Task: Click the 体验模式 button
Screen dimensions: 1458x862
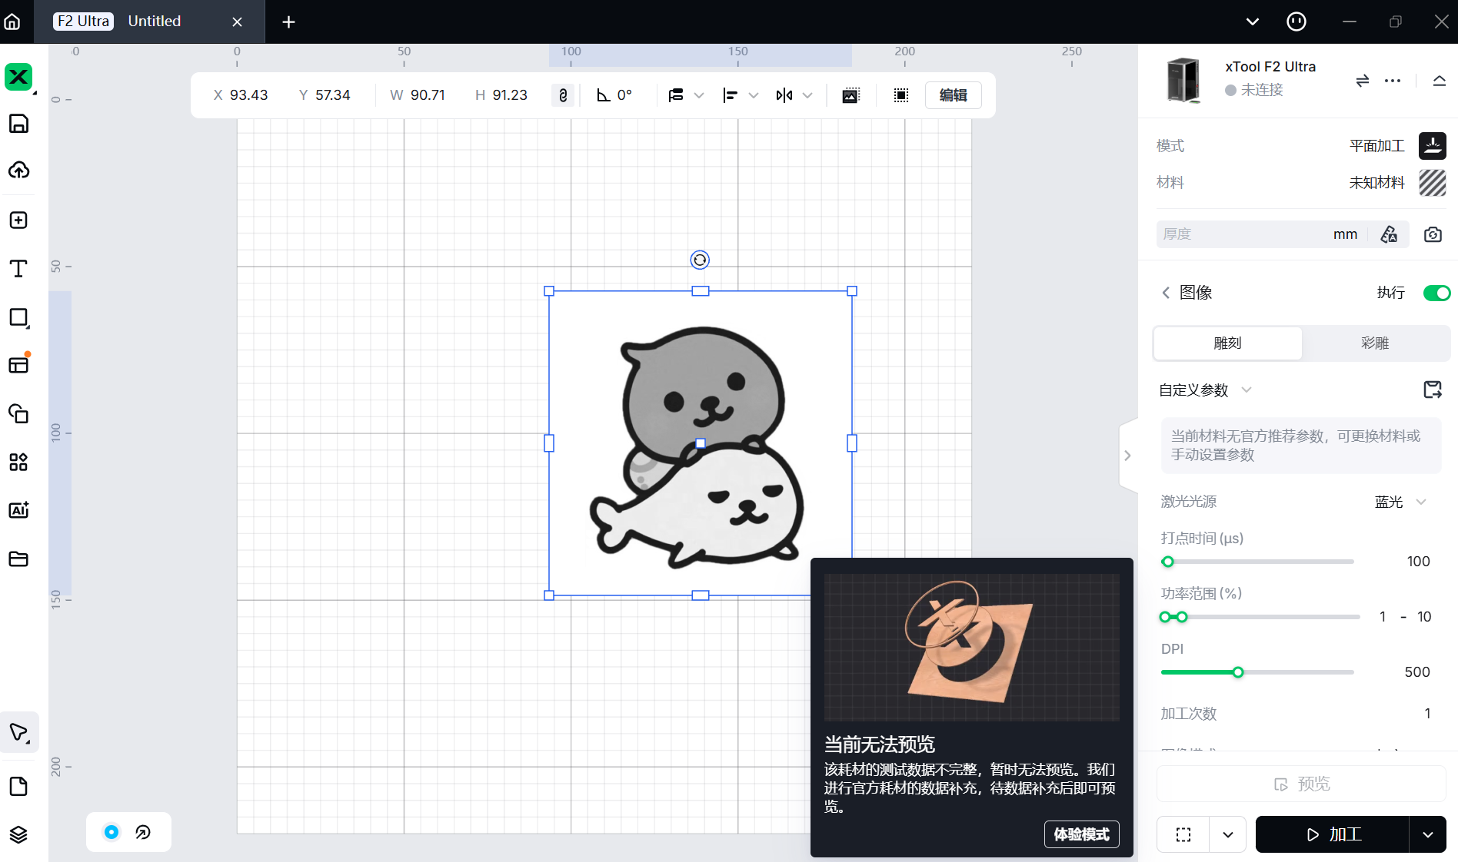Action: [x=1081, y=834]
